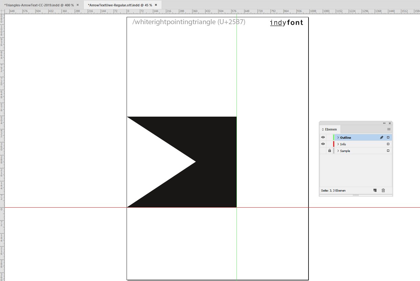This screenshot has height=281, width=420.
Task: Unlock the Sample layer padlock
Action: click(x=330, y=150)
